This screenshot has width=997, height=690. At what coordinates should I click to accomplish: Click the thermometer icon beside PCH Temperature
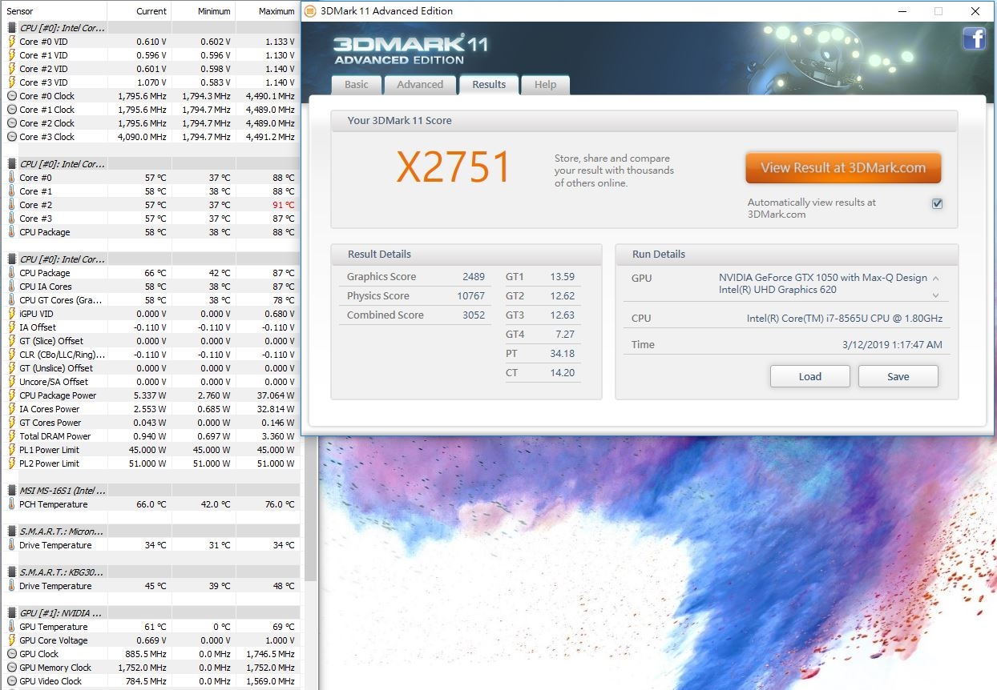coord(12,504)
